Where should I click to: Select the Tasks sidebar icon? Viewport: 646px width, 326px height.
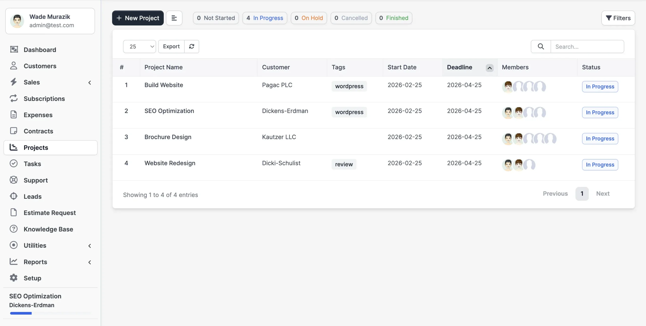tap(14, 164)
